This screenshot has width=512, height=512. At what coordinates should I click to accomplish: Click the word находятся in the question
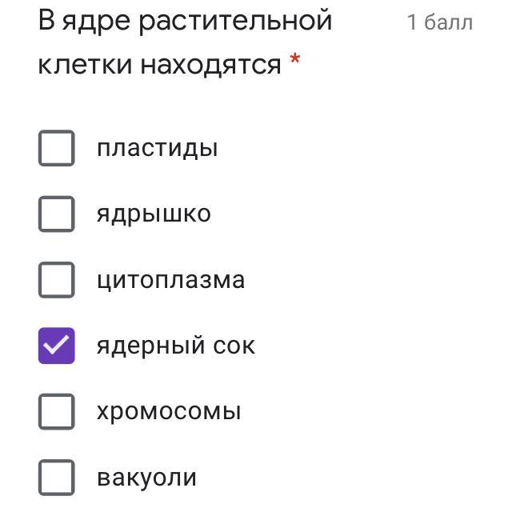coord(211,65)
